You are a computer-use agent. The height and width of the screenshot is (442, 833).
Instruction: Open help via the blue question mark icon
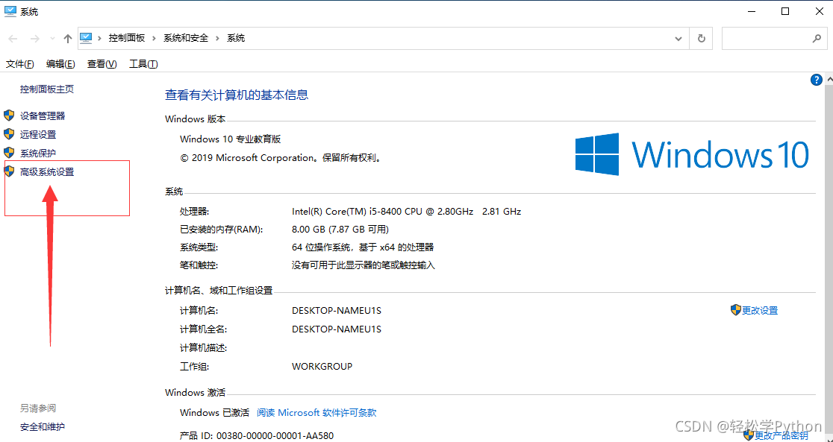pos(816,80)
